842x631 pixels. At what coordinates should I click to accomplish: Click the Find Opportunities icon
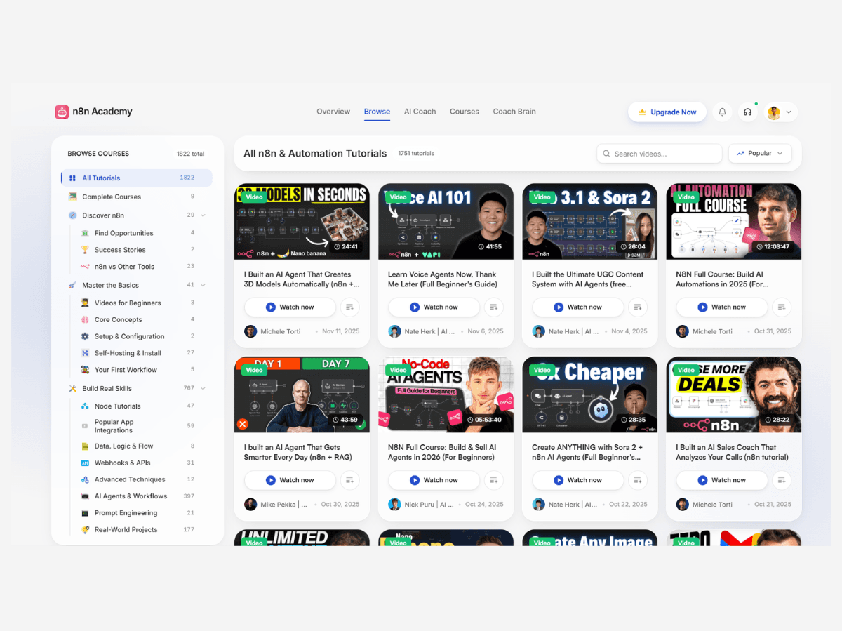tap(85, 233)
